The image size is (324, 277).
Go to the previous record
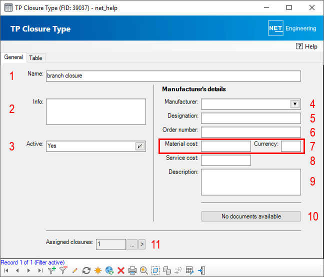pyautogui.click(x=17, y=270)
